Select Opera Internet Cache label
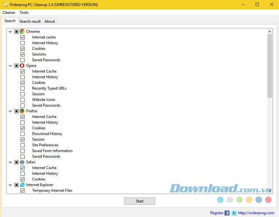The width and height of the screenshot is (279, 217). [x=44, y=71]
